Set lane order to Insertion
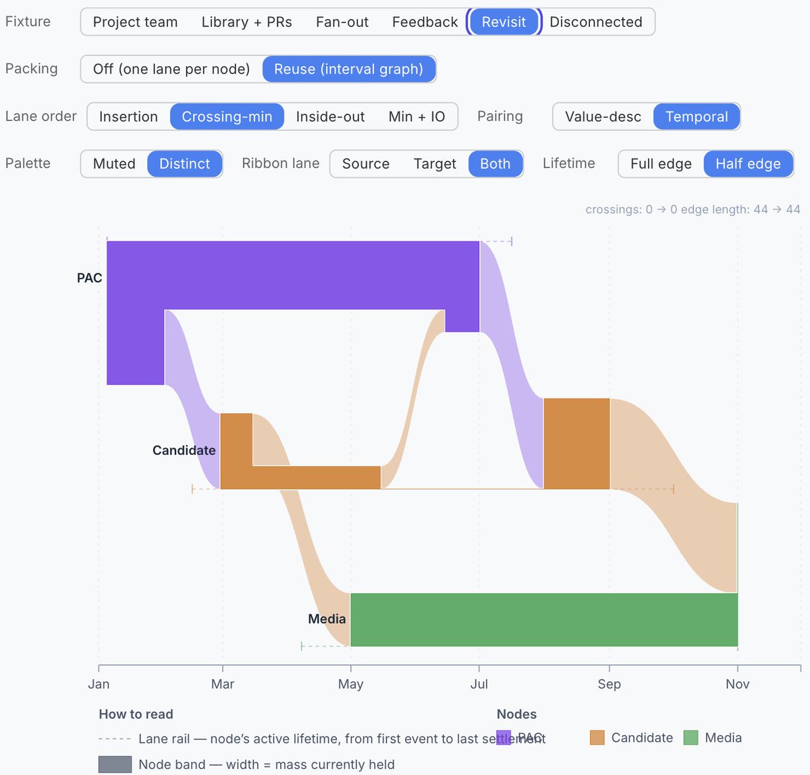 [x=128, y=116]
